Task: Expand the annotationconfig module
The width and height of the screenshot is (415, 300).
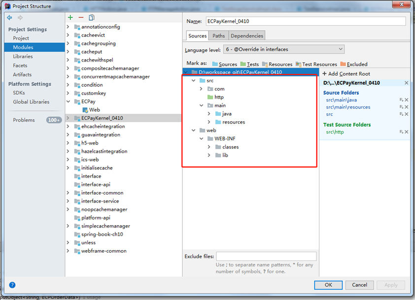Action: pyautogui.click(x=68, y=27)
